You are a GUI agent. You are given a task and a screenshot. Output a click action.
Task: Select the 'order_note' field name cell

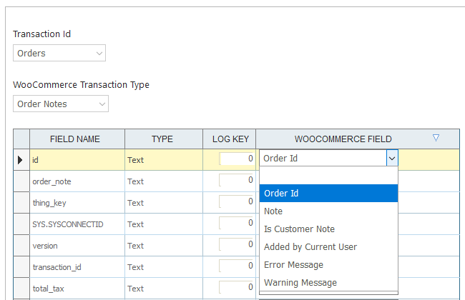(77, 181)
